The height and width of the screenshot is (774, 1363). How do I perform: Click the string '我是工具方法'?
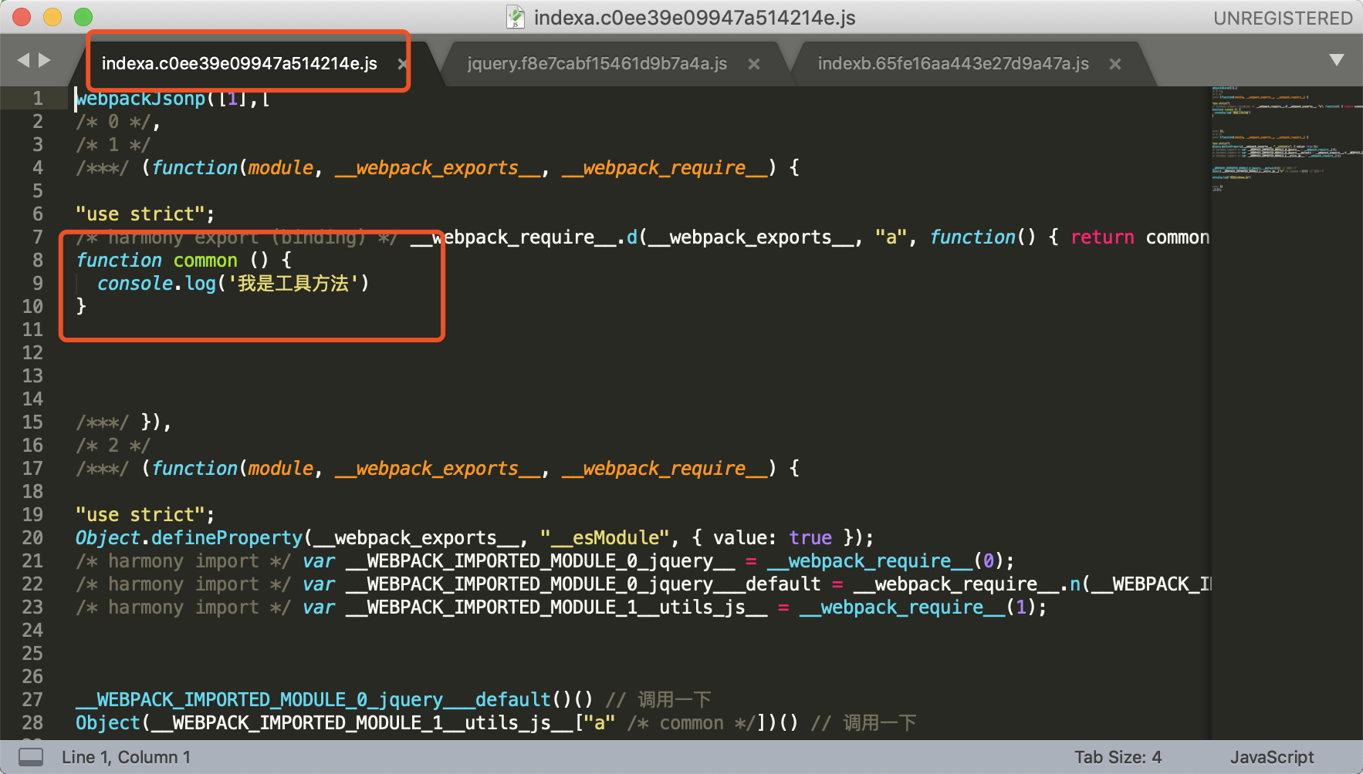(x=293, y=284)
